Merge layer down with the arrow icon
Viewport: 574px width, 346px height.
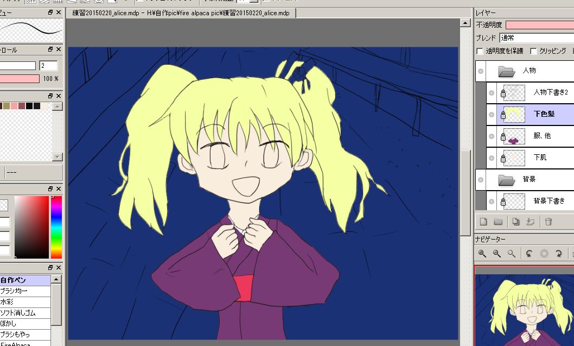click(530, 222)
